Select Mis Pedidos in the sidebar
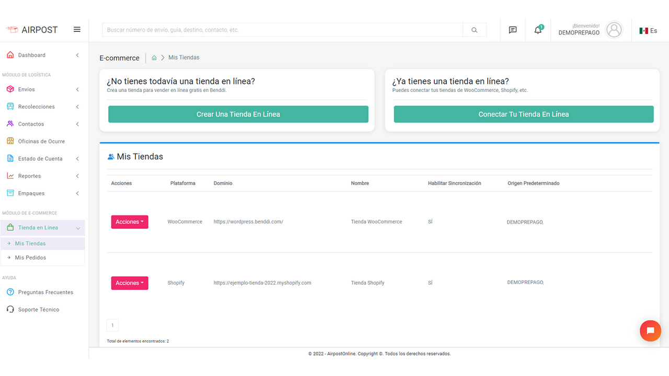 pyautogui.click(x=30, y=257)
